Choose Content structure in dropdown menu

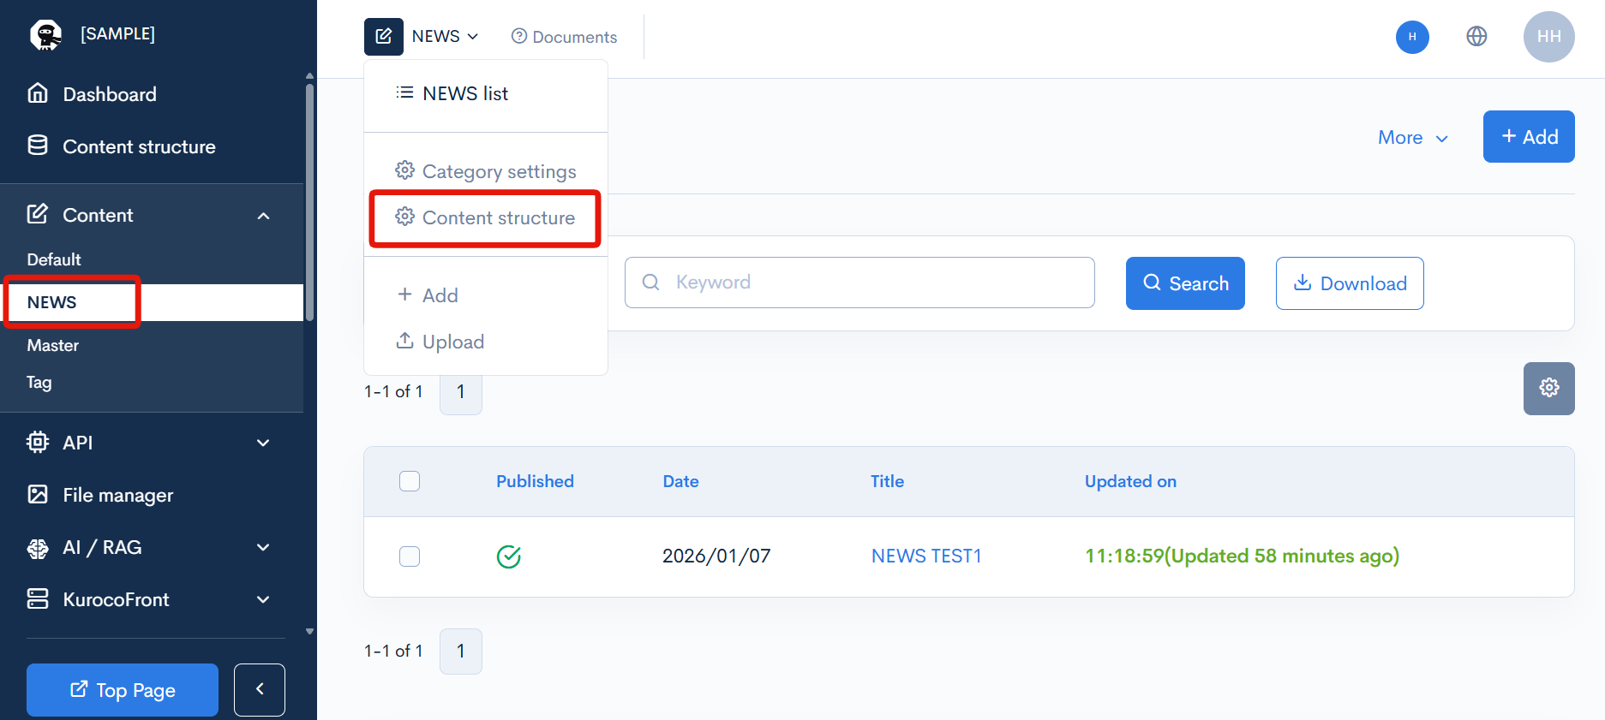pos(486,217)
